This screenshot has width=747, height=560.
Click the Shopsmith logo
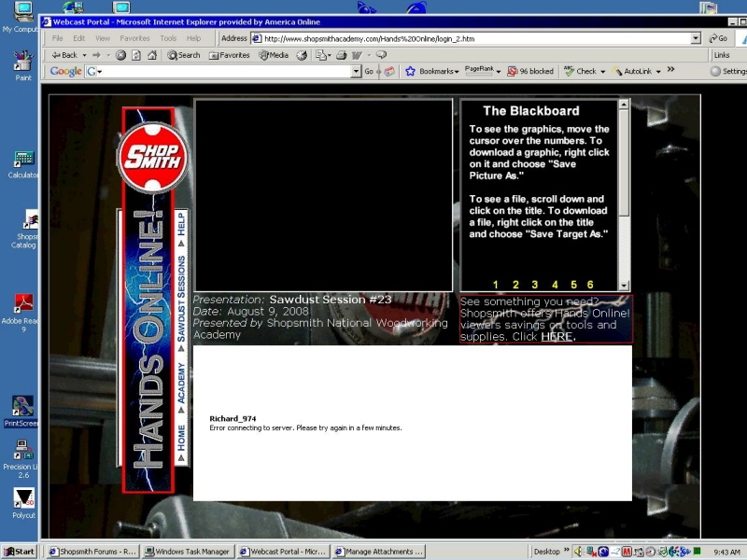pyautogui.click(x=152, y=158)
